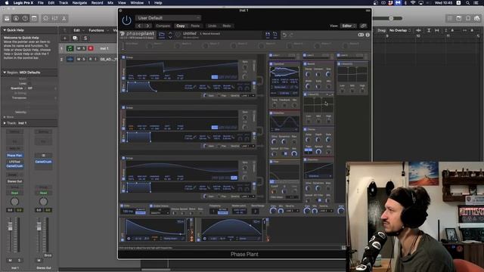Click the Inst 1 track instrument icon
Screen dimensions: 484x272
(70, 48)
